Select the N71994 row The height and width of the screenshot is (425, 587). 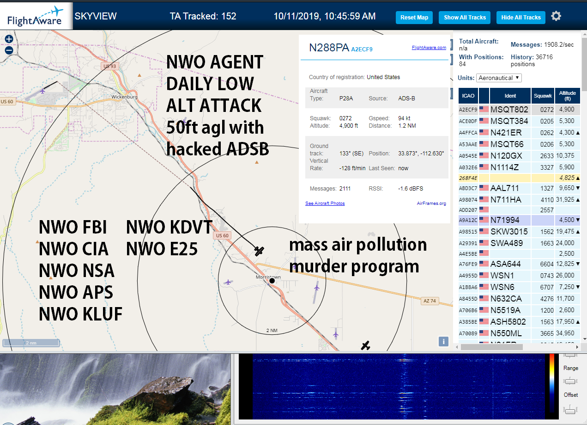click(520, 220)
